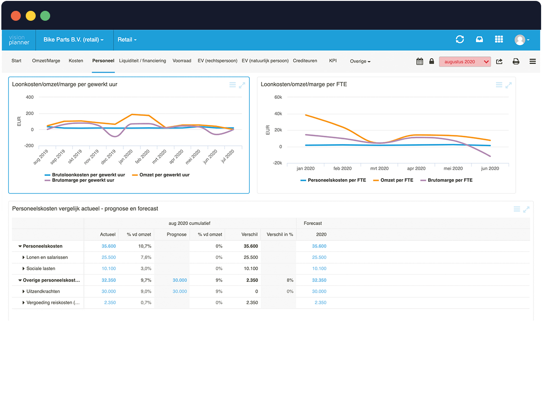The height and width of the screenshot is (406, 542).
Task: Open the calendar icon
Action: coord(420,61)
